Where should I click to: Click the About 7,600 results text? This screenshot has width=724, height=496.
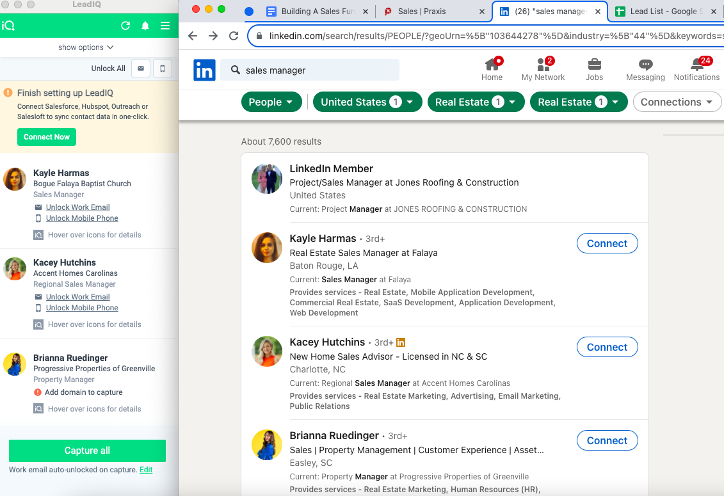281,142
